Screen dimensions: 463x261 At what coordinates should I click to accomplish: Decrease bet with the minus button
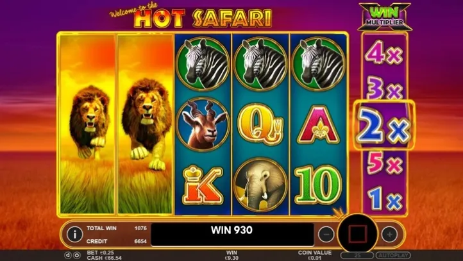pyautogui.click(x=326, y=235)
